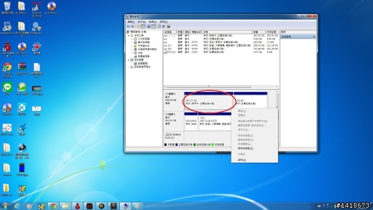
Task: Click the volume list right scroll arrow
Action: coord(277,87)
